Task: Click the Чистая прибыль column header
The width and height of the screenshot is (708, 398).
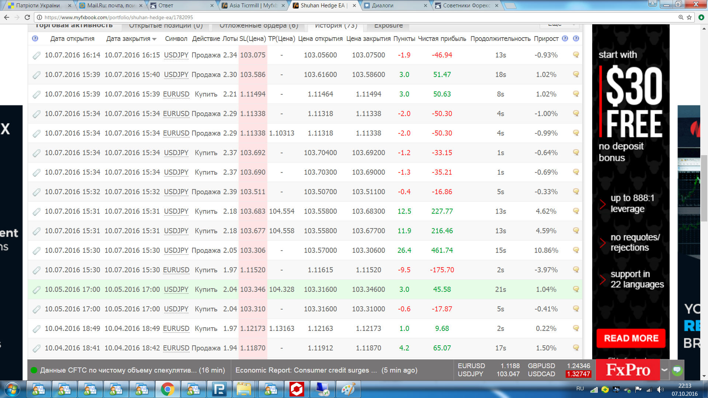Action: point(442,39)
